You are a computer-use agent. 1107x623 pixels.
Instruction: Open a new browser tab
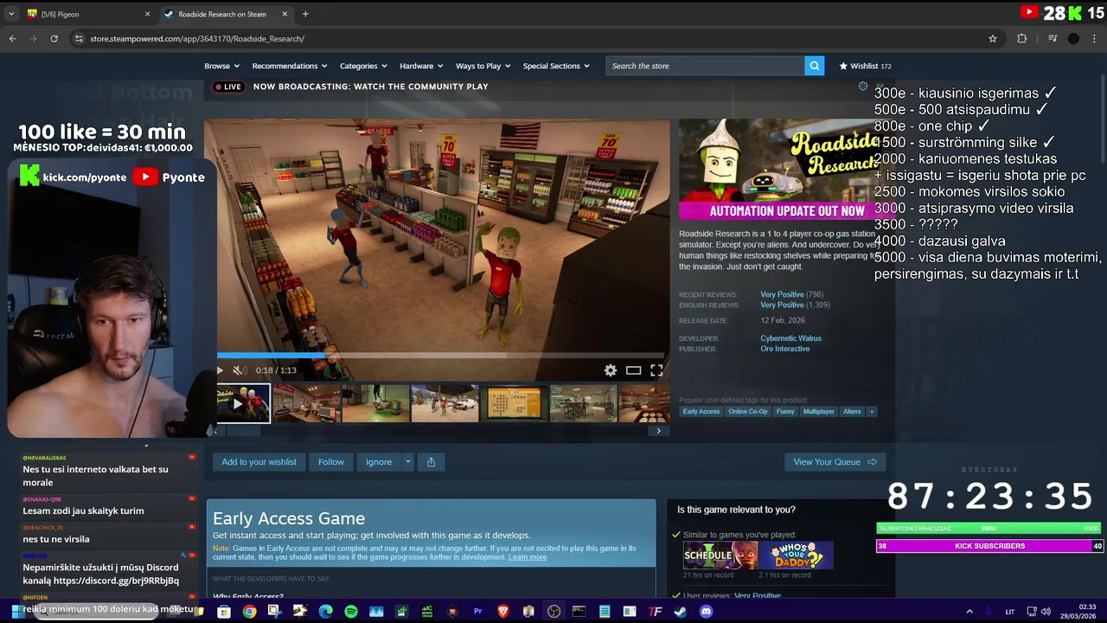pos(305,14)
